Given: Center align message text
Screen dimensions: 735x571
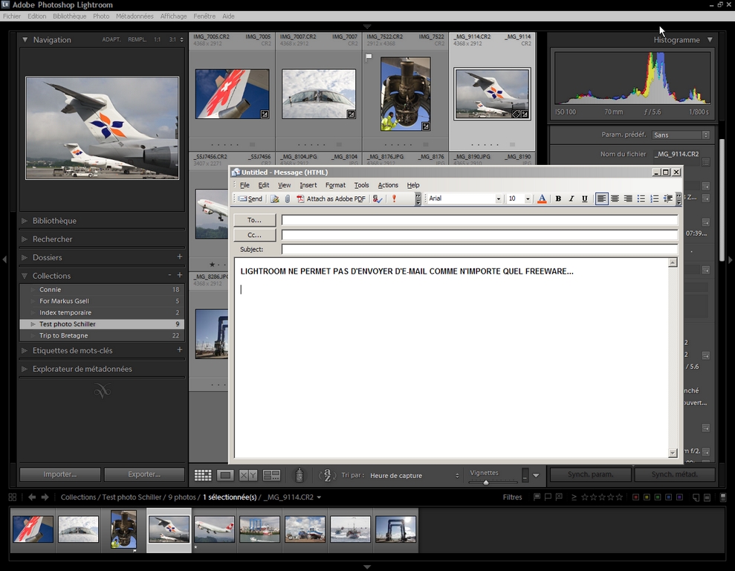Looking at the screenshot, I should pyautogui.click(x=615, y=199).
